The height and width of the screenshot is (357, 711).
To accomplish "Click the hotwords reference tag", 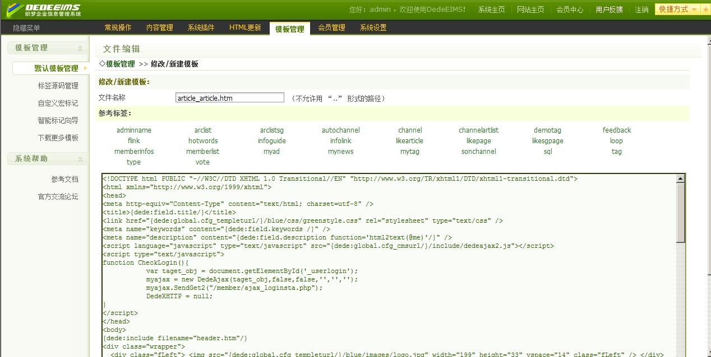I will [x=203, y=141].
